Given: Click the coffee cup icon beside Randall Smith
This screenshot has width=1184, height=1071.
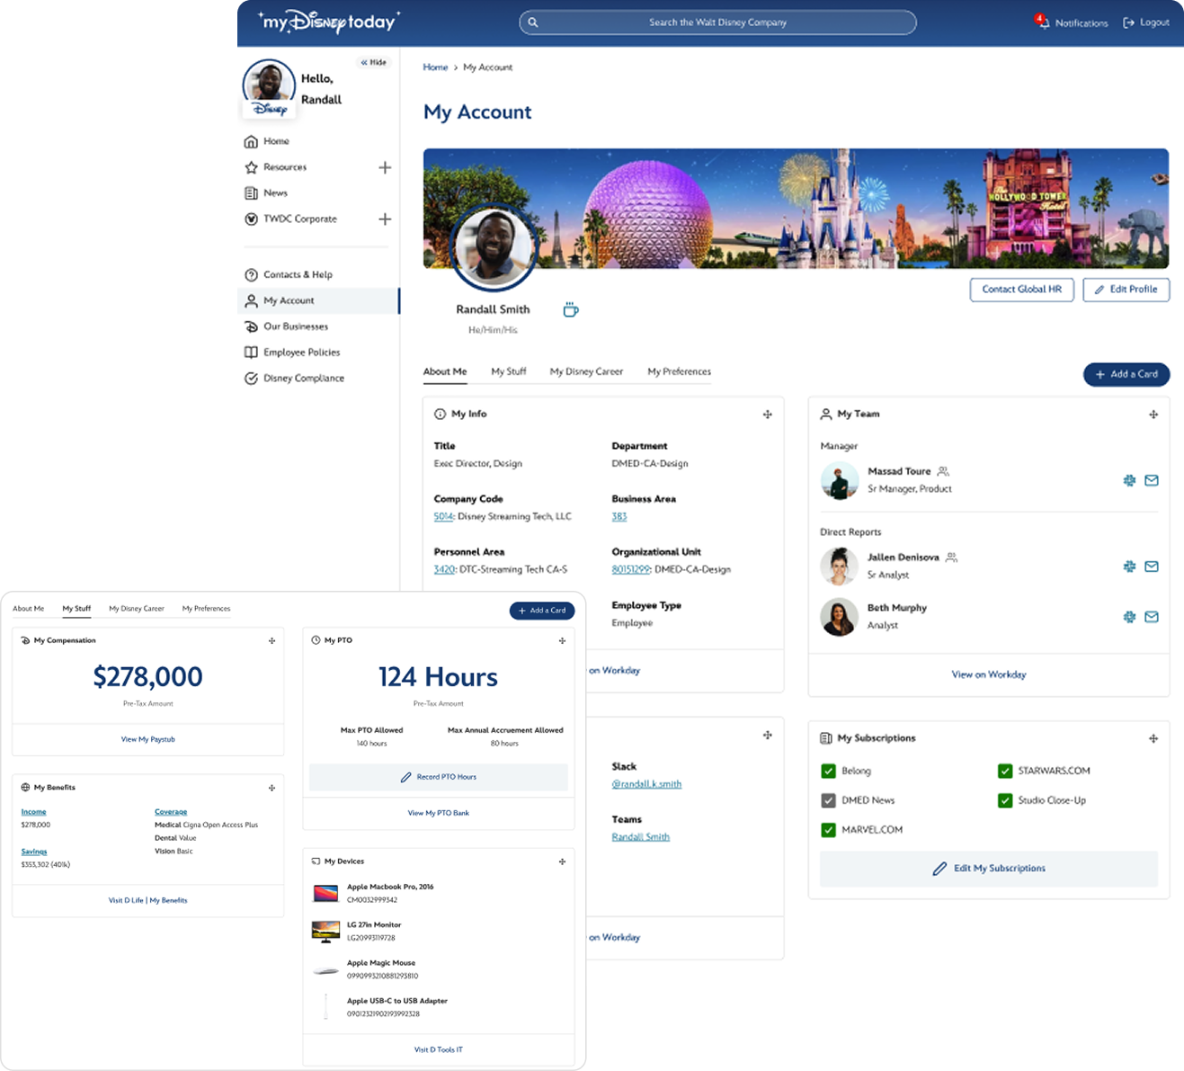Looking at the screenshot, I should [x=570, y=310].
